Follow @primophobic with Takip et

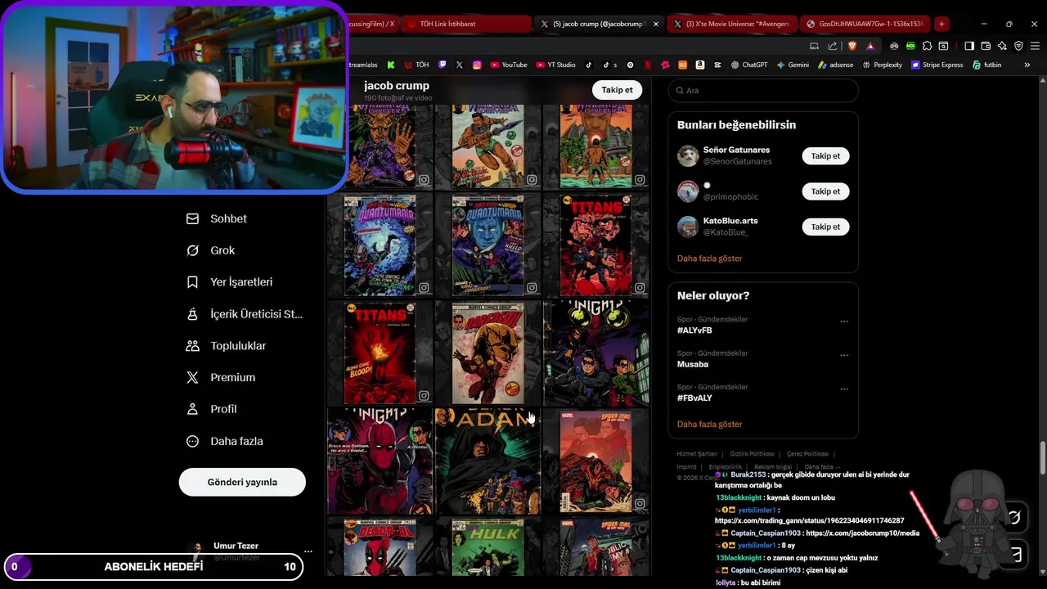(825, 191)
